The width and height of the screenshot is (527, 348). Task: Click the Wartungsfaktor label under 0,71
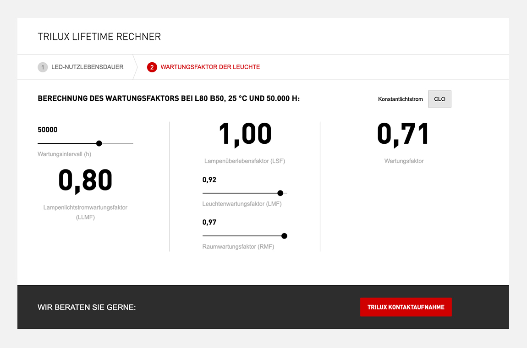point(404,161)
